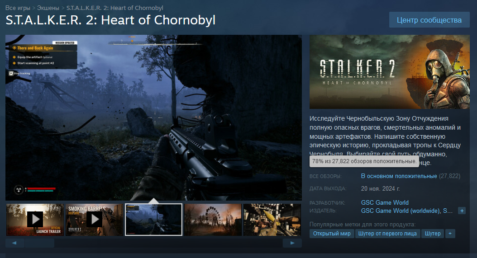Select the weapon workshop screenshot thumbnail

click(x=272, y=220)
